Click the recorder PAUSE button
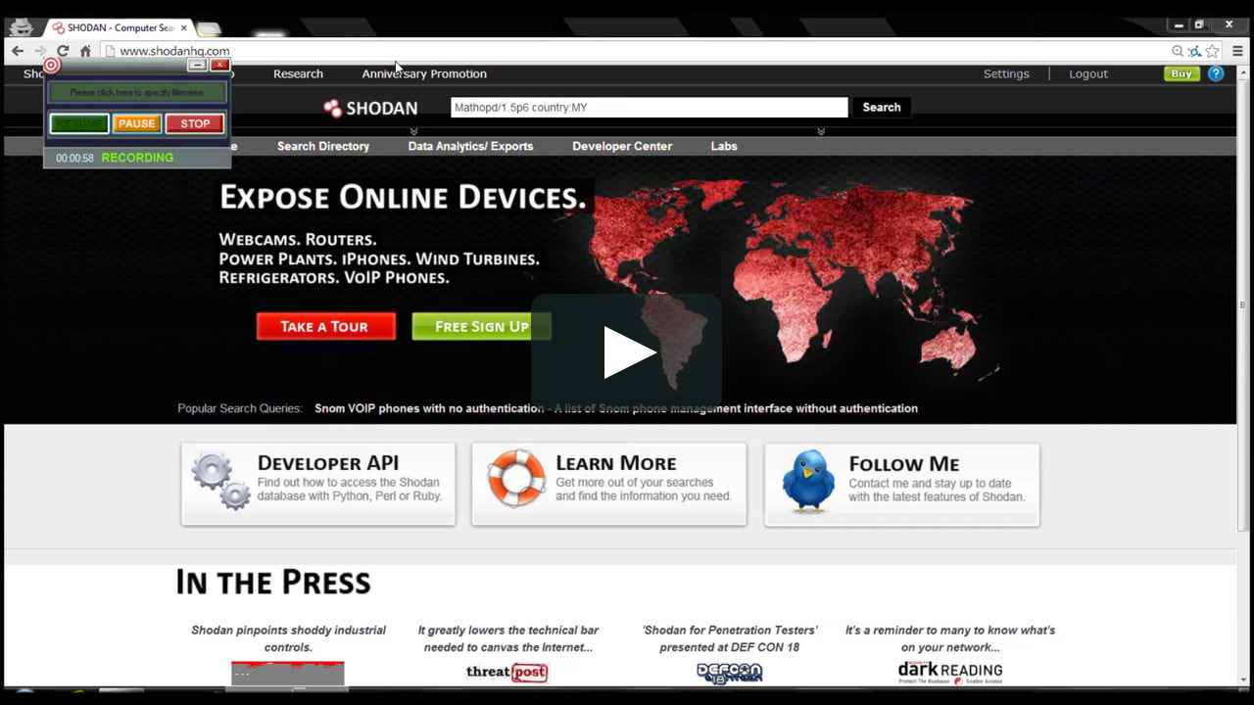The image size is (1254, 705). [x=137, y=123]
